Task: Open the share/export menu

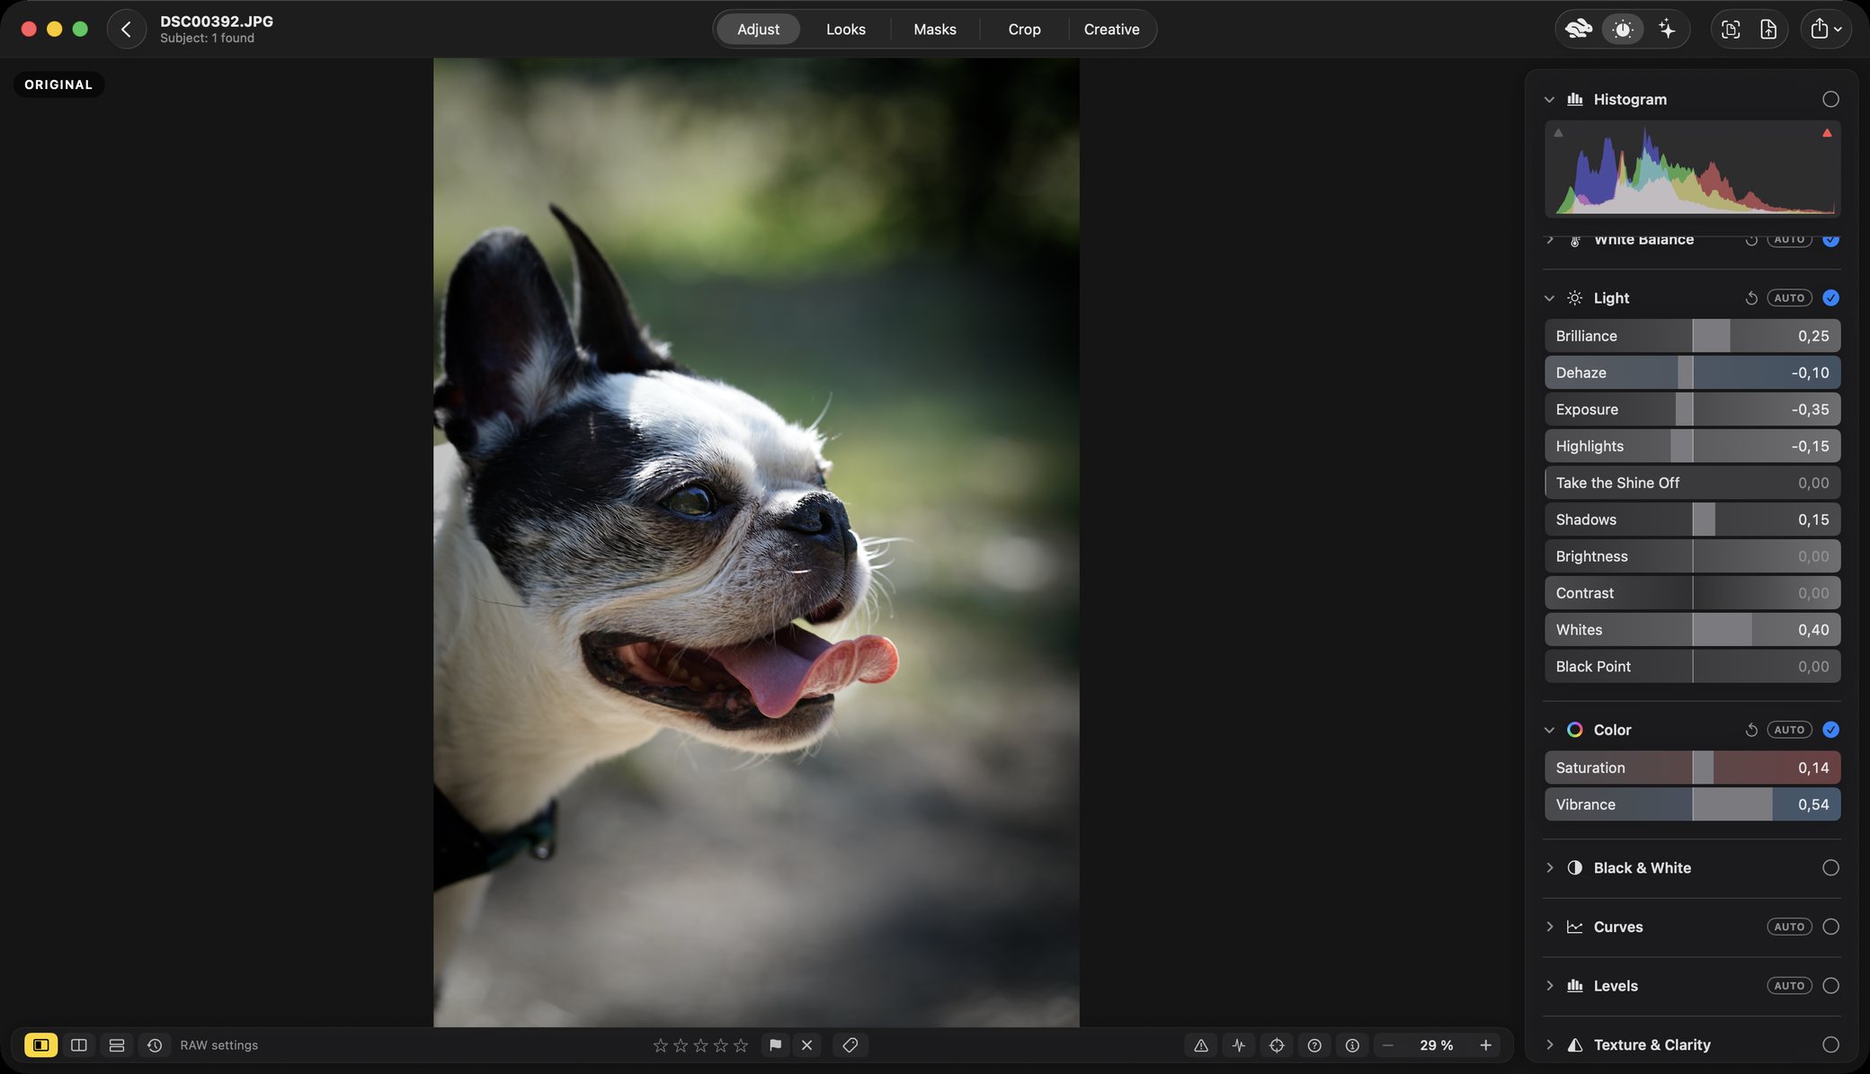Action: tap(1825, 29)
